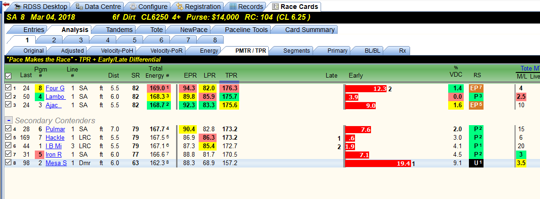Open the Mesa S horse link
The height and width of the screenshot is (199, 540).
coord(56,164)
